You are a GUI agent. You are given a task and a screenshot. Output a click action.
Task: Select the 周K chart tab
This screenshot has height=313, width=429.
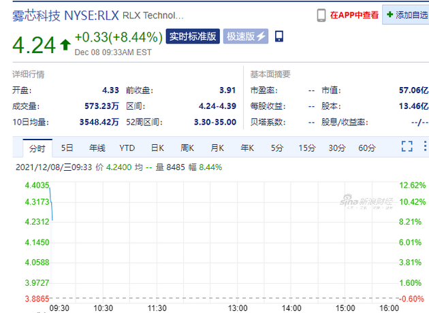pos(187,148)
